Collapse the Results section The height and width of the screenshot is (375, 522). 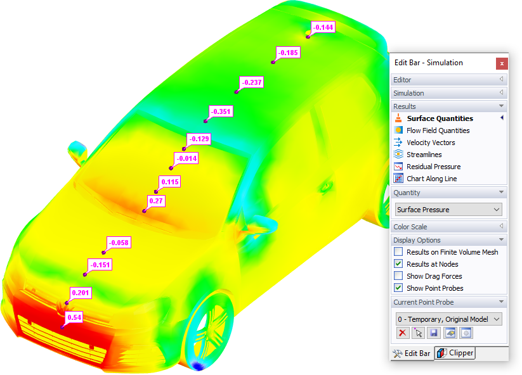(501, 106)
